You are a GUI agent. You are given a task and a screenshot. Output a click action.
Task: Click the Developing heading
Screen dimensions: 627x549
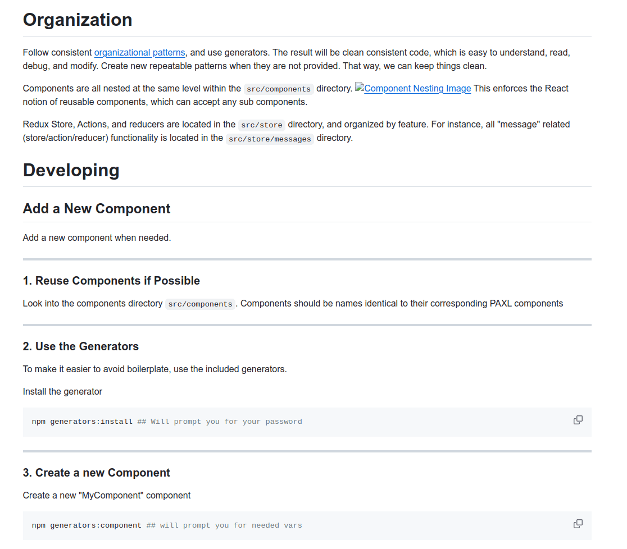tap(71, 170)
